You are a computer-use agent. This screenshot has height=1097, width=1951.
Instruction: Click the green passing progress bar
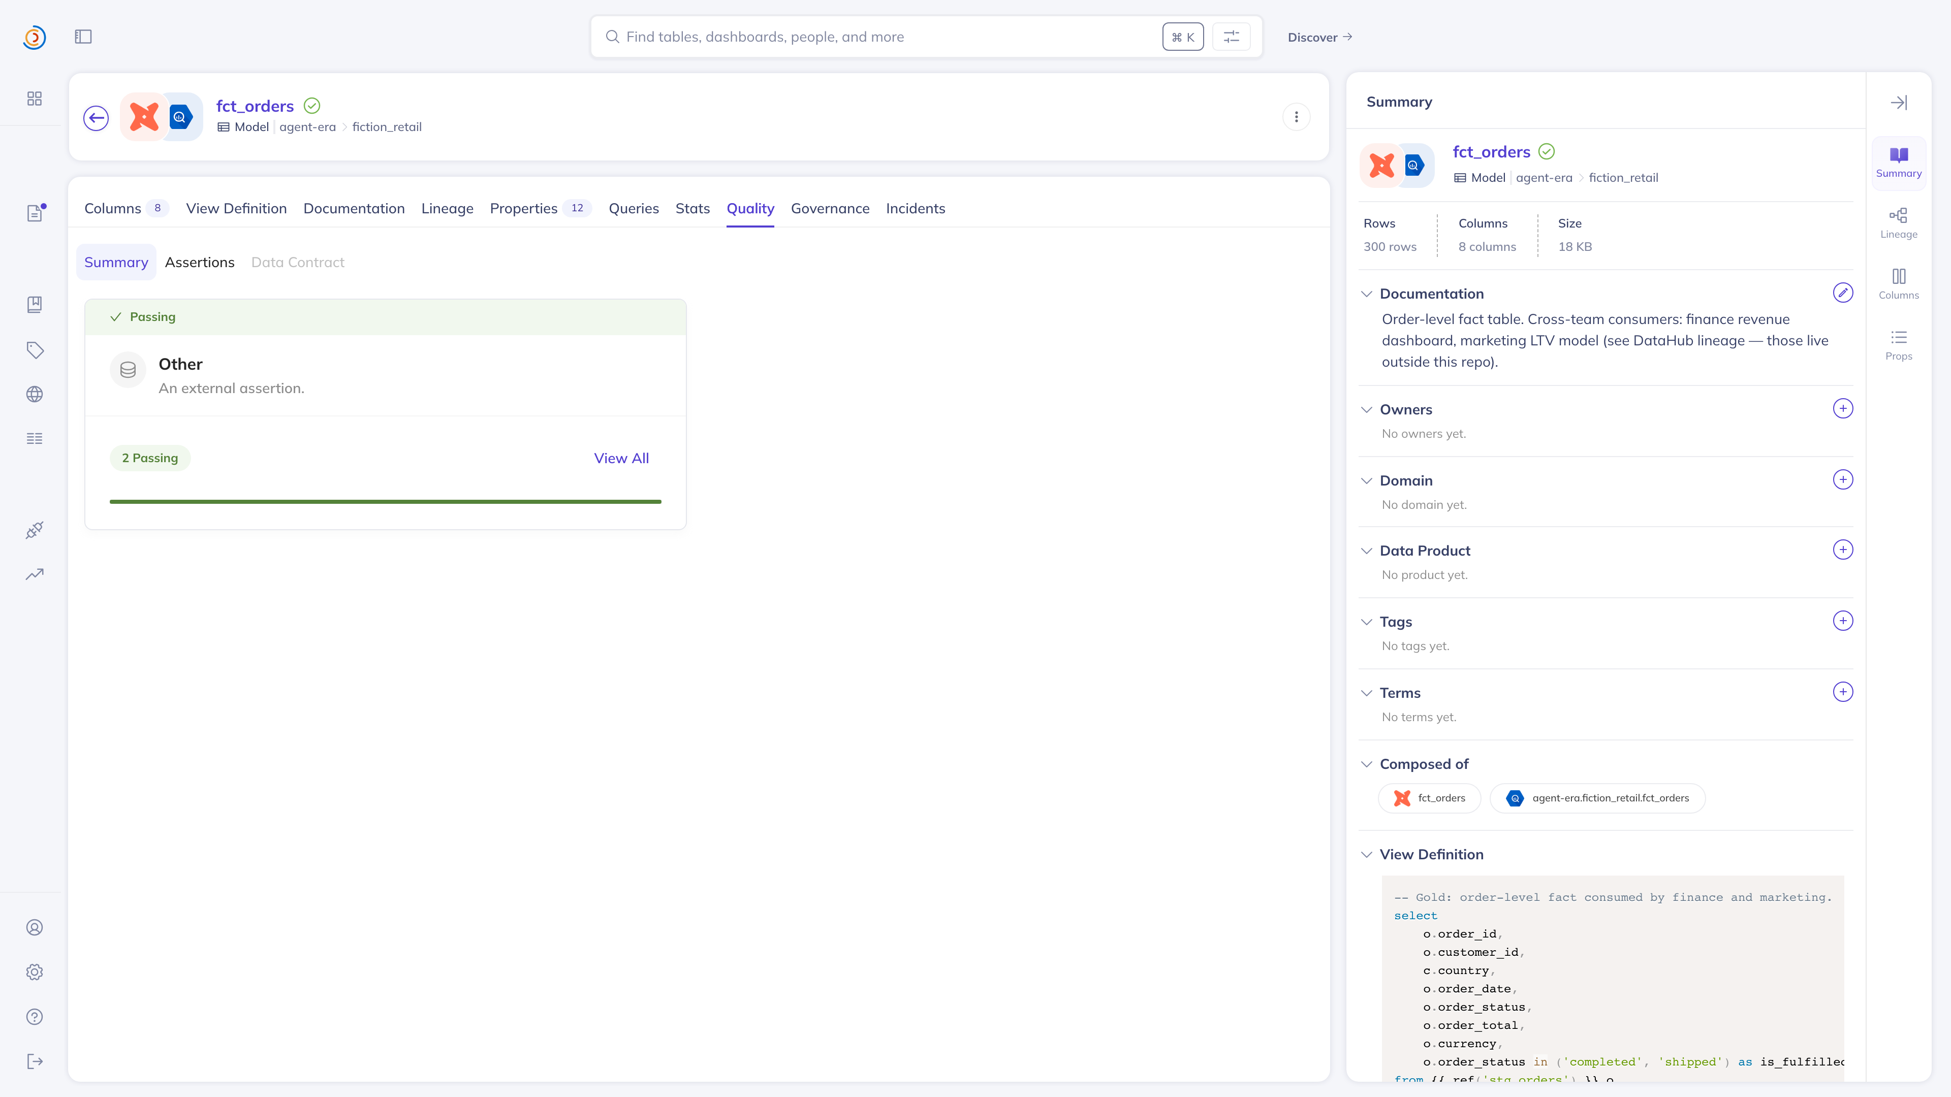(x=386, y=501)
